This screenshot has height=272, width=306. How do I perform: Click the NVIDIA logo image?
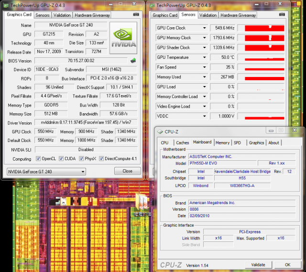pos(123,38)
